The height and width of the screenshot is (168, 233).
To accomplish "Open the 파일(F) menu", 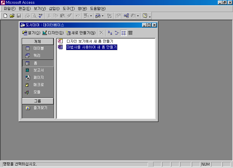I will coord(10,9).
